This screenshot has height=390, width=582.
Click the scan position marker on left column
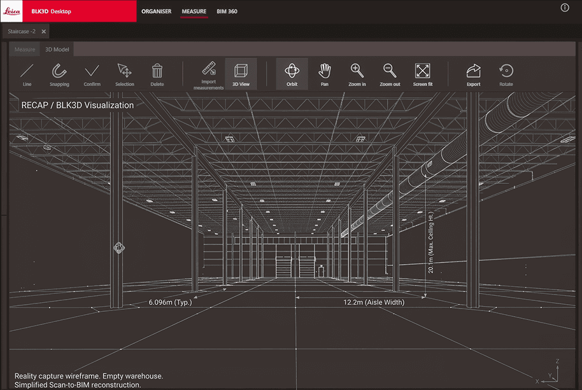click(119, 247)
